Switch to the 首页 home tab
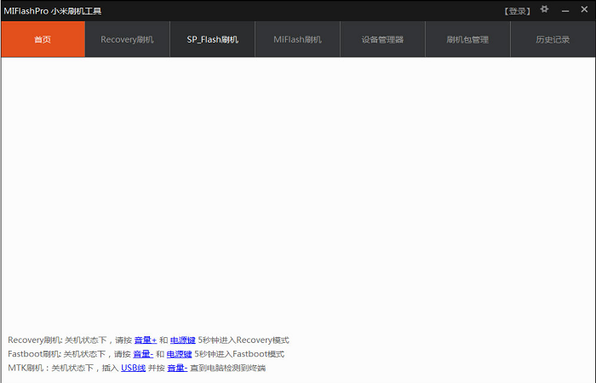 (x=43, y=40)
